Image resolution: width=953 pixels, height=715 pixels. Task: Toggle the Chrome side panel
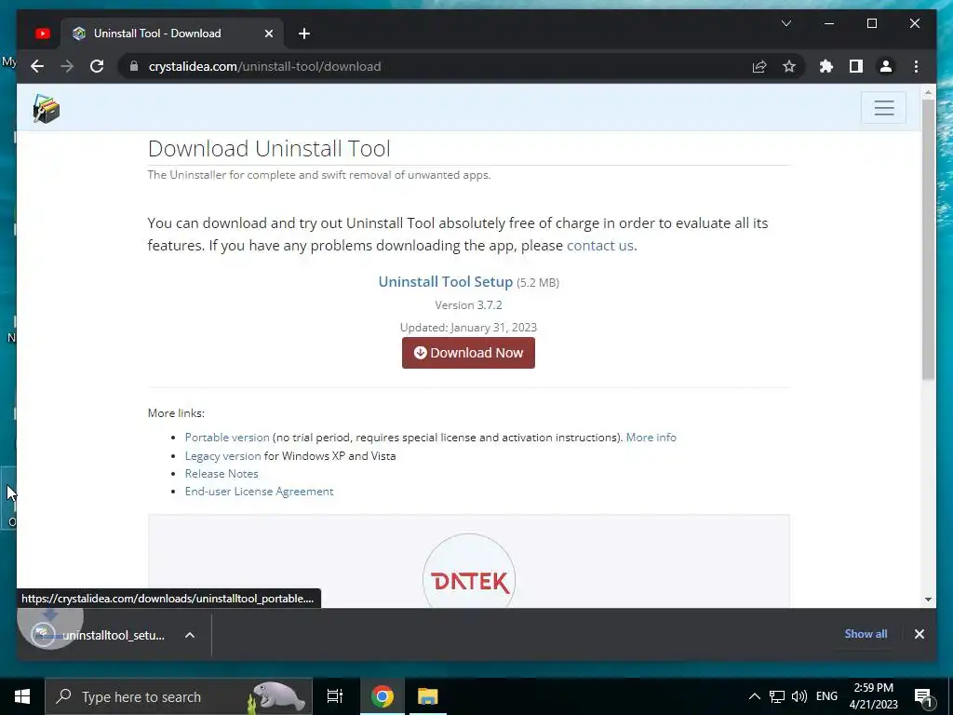[856, 66]
